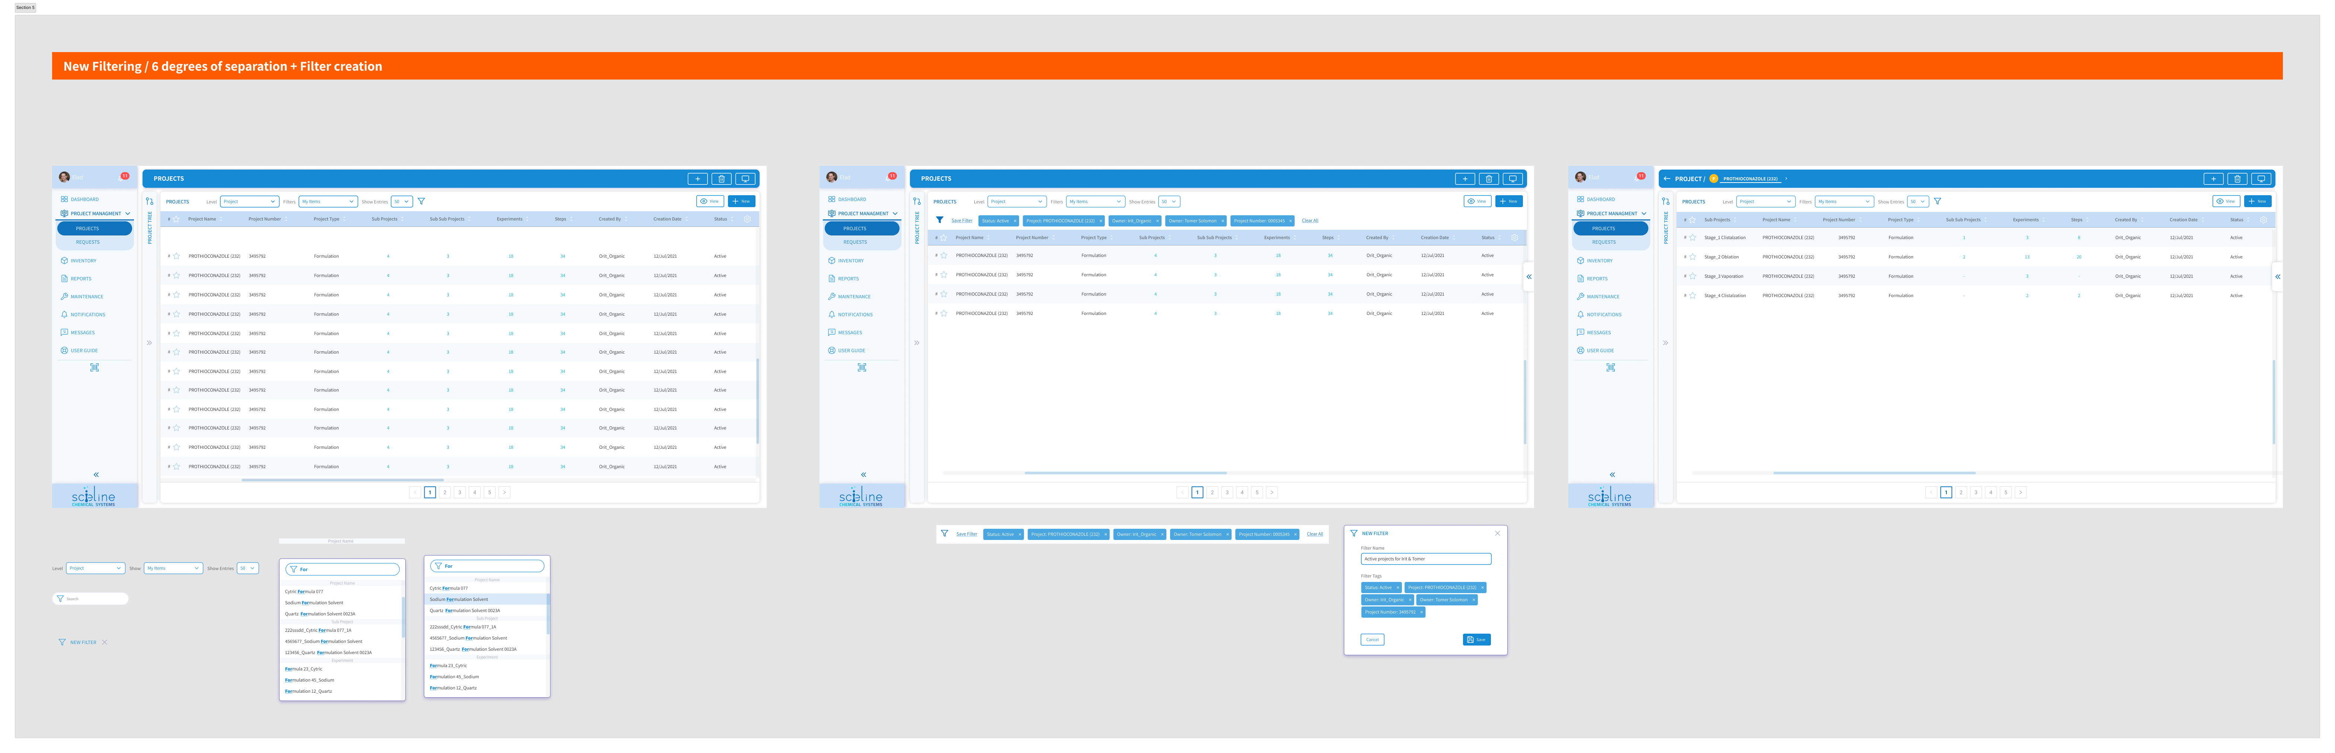The height and width of the screenshot is (753, 2335).
Task: Click Cancel in New Filter dialog
Action: [x=1372, y=640]
